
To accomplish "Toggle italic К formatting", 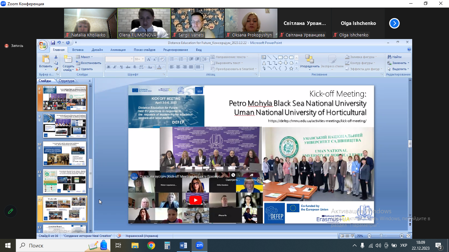I will pos(115,67).
